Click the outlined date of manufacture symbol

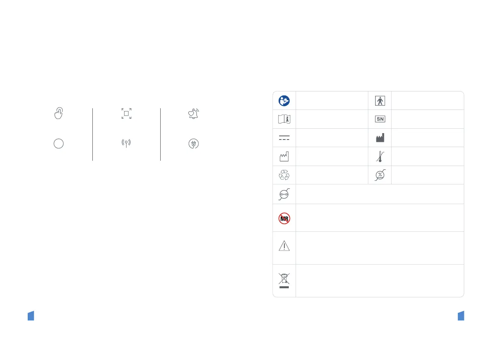point(284,156)
